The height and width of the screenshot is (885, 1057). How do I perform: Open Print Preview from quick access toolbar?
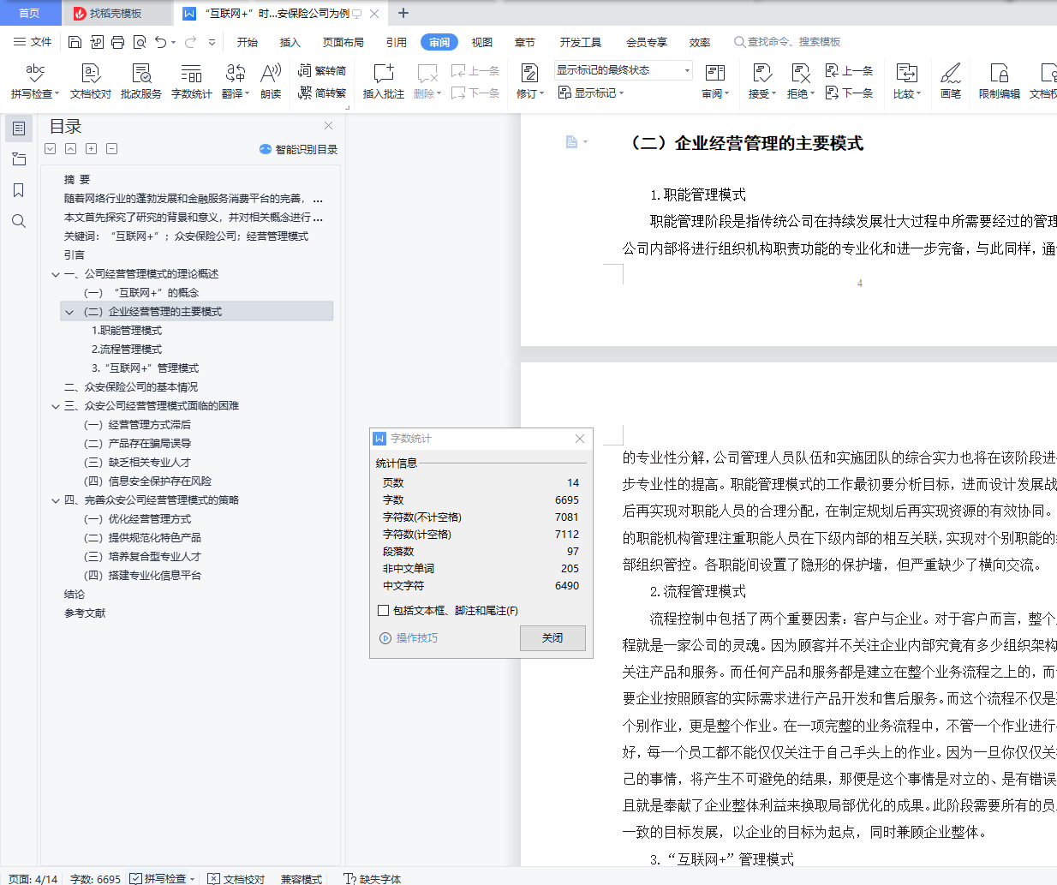139,42
